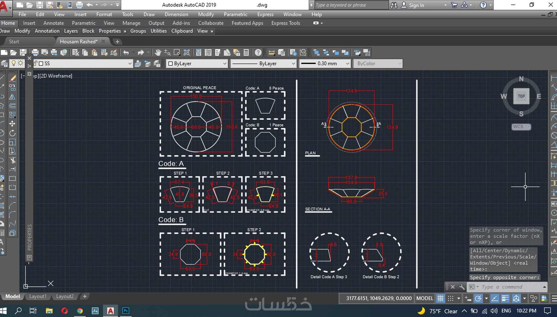Open the Parametric menu
The image size is (557, 317).
[x=236, y=14]
